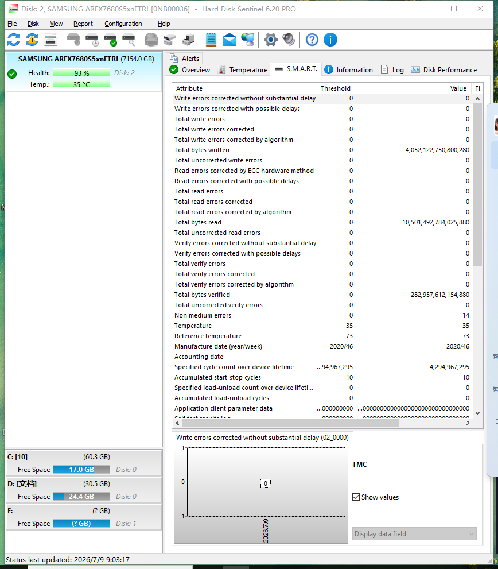This screenshot has height=569, width=498.
Task: Click the green health check icon beside Health
Action: point(12,75)
